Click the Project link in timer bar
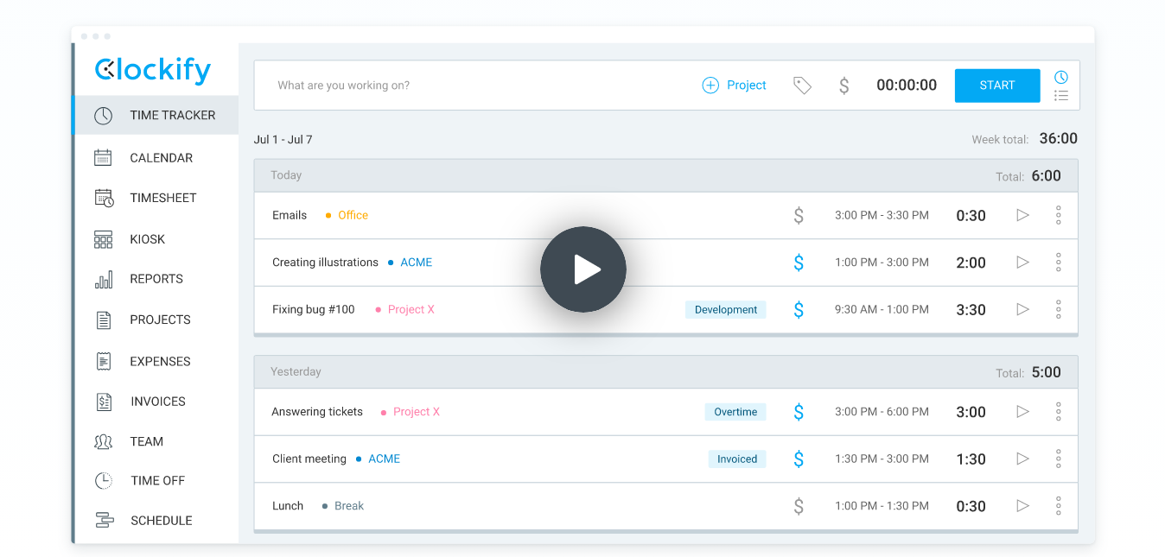1165x557 pixels. [747, 85]
